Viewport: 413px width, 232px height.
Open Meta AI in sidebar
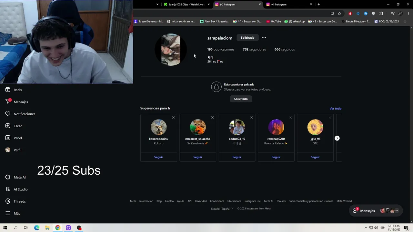(15, 177)
